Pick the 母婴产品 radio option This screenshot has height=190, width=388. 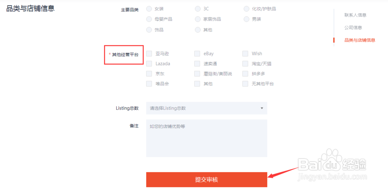click(x=149, y=19)
